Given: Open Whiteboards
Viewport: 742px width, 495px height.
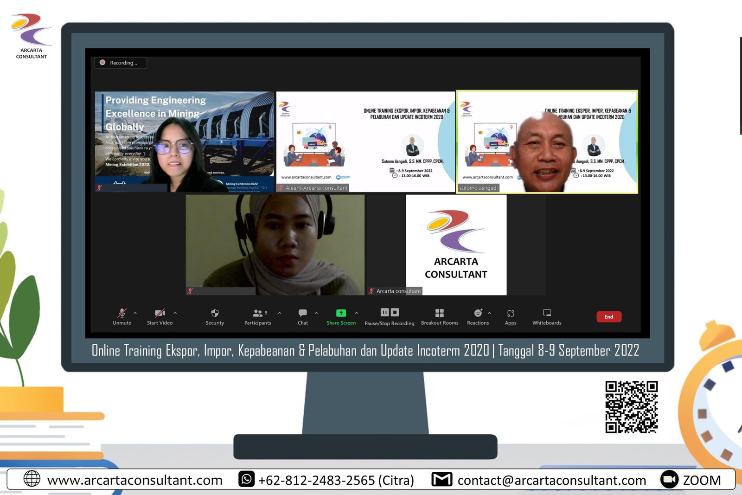Looking at the screenshot, I should (547, 314).
